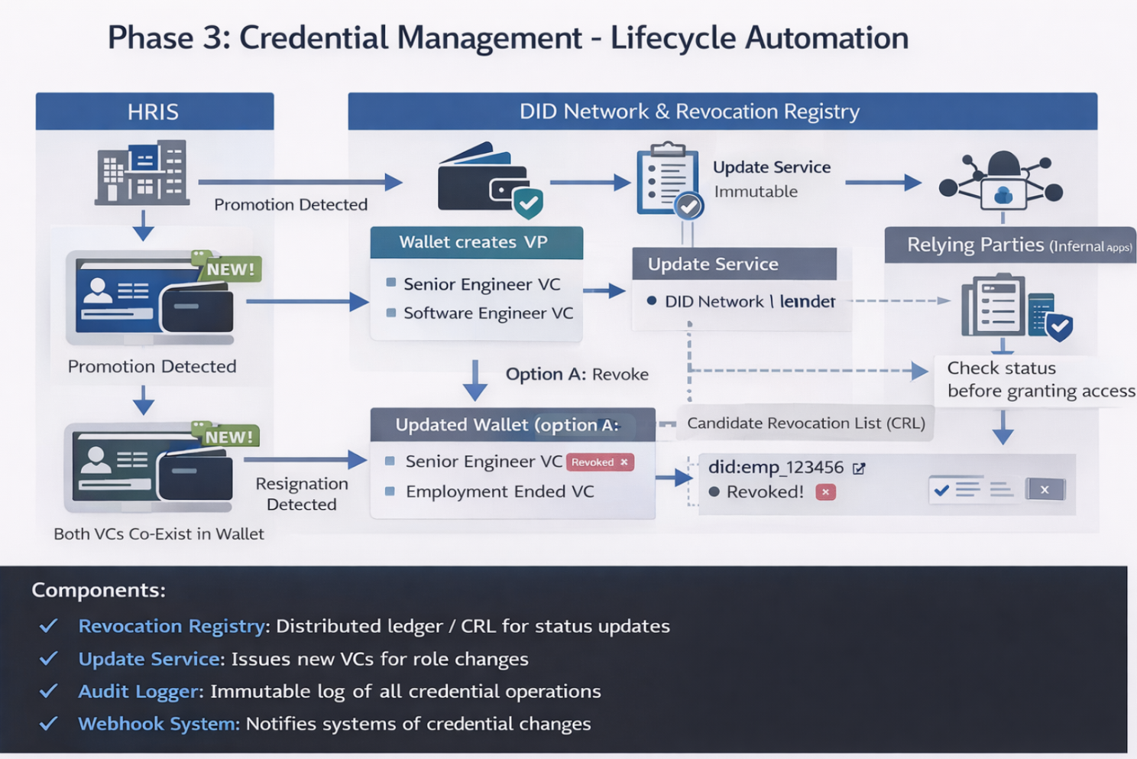Select the HRIS header tab
The height and width of the screenshot is (759, 1137).
coord(153,111)
